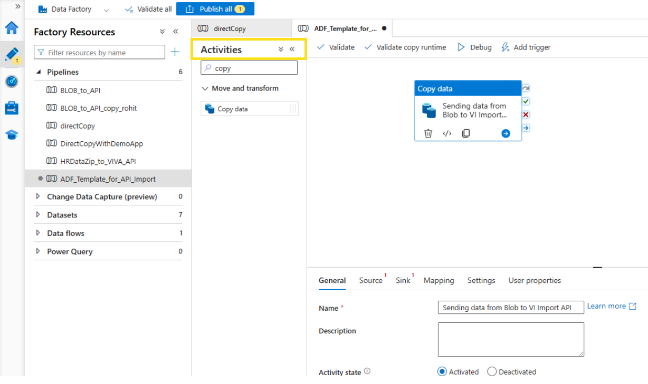Select the Activated radio button
648x384 pixels.
442,371
